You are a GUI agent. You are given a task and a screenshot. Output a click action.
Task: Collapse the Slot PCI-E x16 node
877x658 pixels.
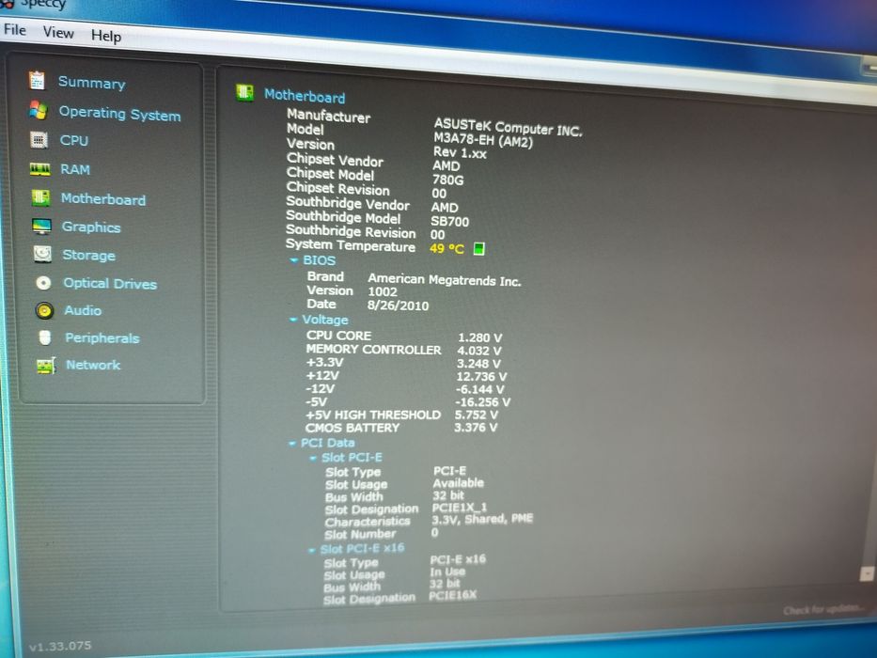pyautogui.click(x=311, y=550)
